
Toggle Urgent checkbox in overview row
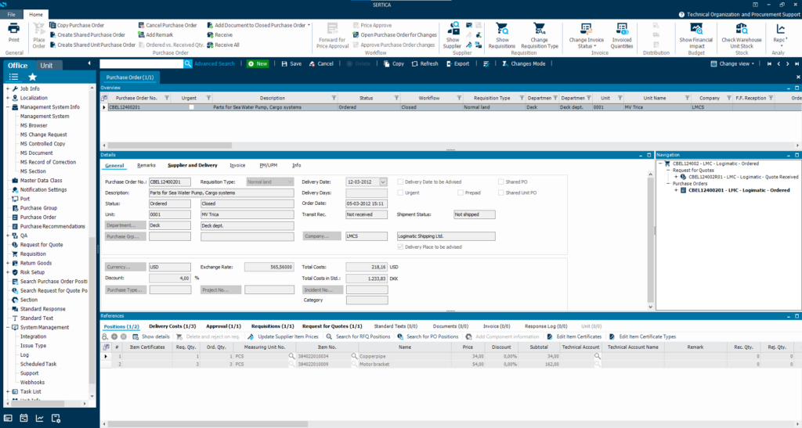(x=191, y=107)
